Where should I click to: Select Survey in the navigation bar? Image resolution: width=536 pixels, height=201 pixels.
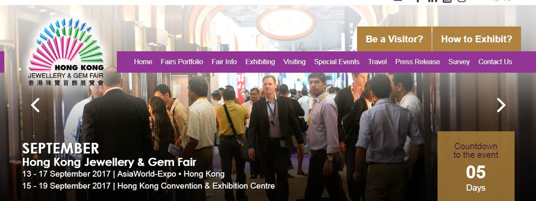coord(459,62)
